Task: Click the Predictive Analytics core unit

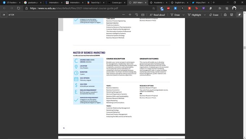Action: pyautogui.click(x=113, y=25)
